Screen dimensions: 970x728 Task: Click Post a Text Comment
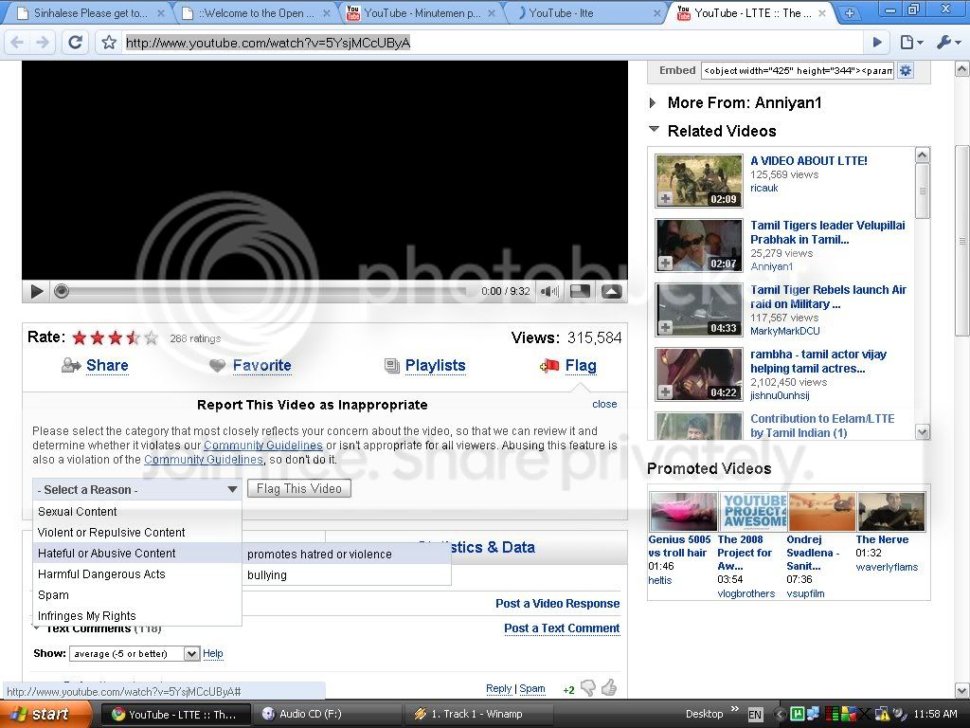coord(562,628)
